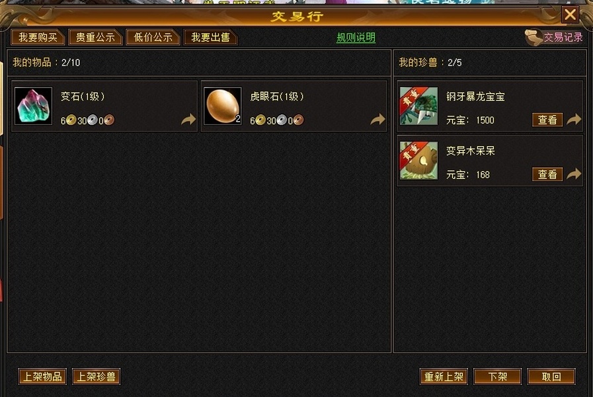Open the 交易记录 scroll icon
Screen dimensions: 593x397
(534, 37)
